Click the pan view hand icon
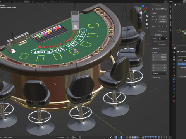Viewport: 186px width, 139px height. click(x=146, y=20)
